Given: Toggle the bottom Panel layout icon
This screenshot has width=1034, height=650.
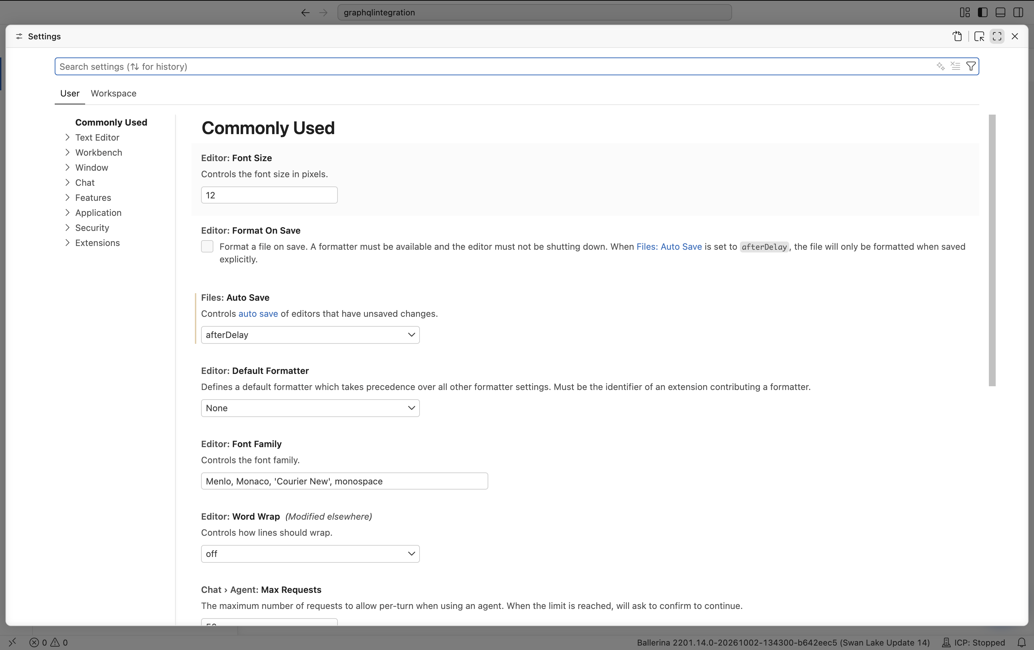Looking at the screenshot, I should (1000, 12).
